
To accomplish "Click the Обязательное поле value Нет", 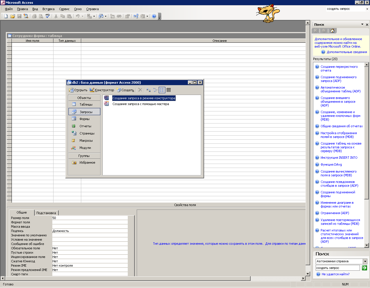I will click(90, 248).
